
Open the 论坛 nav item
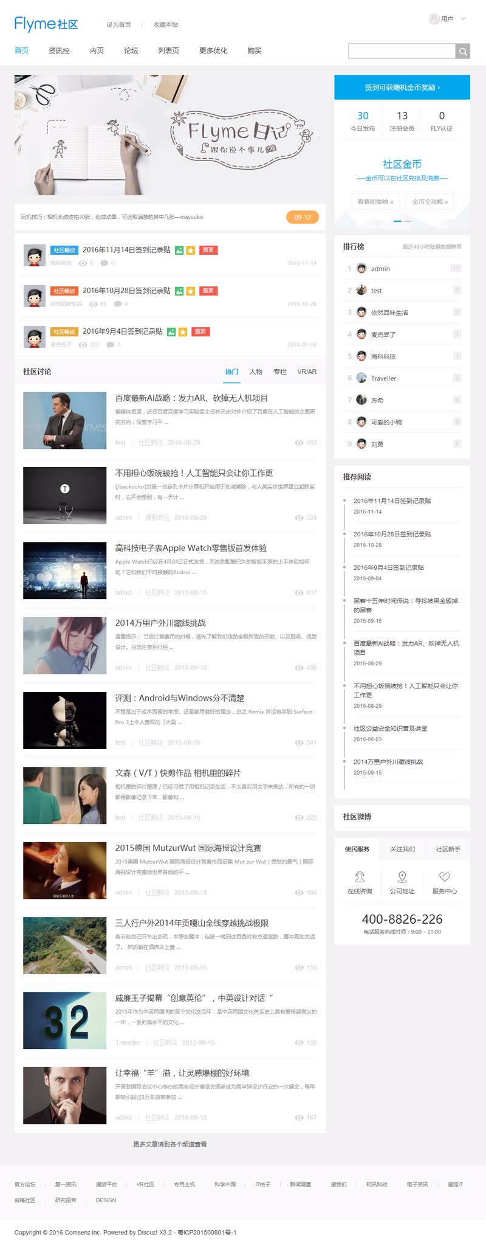131,50
